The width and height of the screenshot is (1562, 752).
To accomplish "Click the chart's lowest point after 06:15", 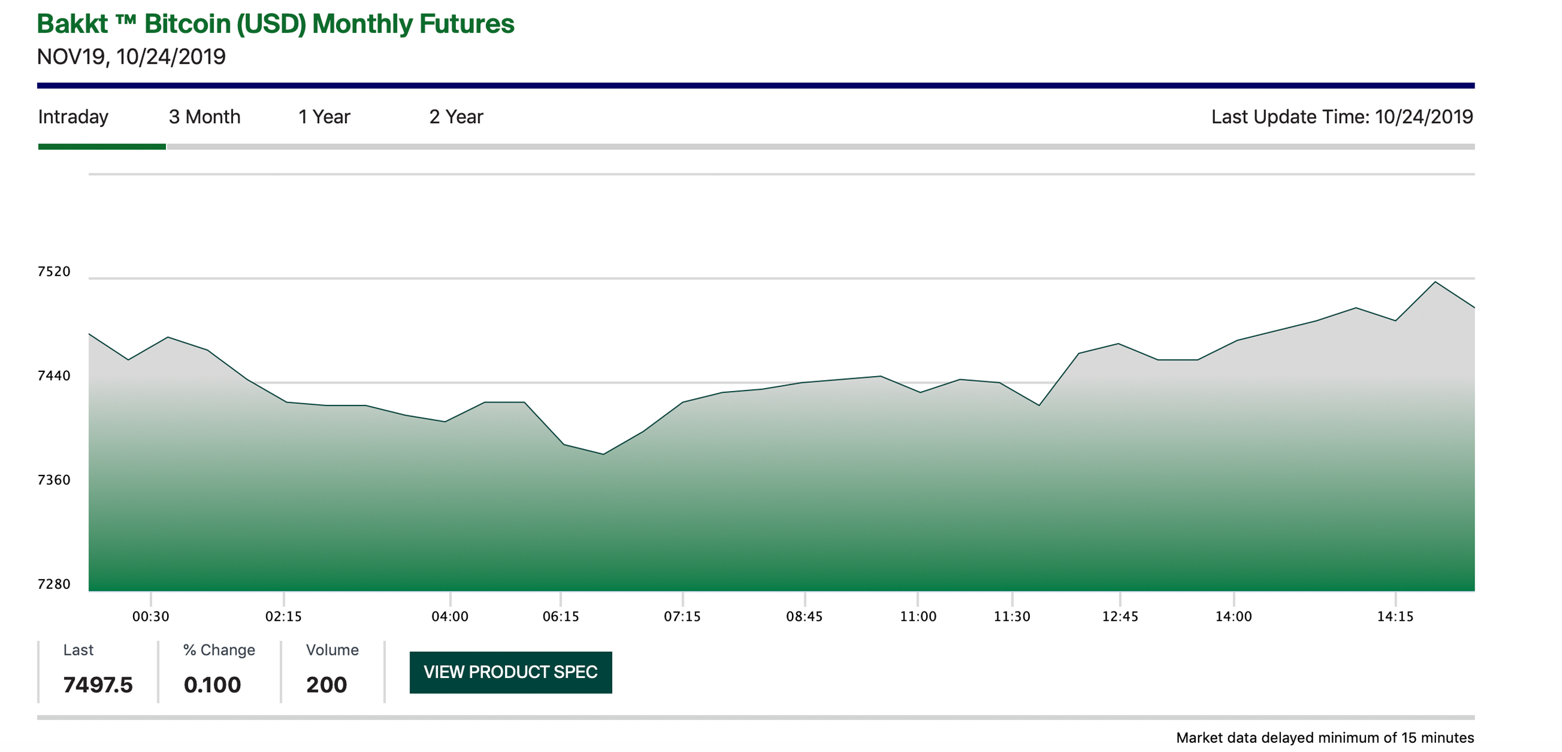I will (603, 454).
